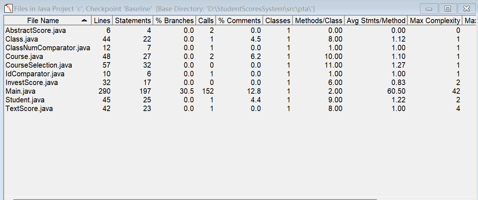Sort by Statements column header
The image size is (478, 200).
(133, 21)
